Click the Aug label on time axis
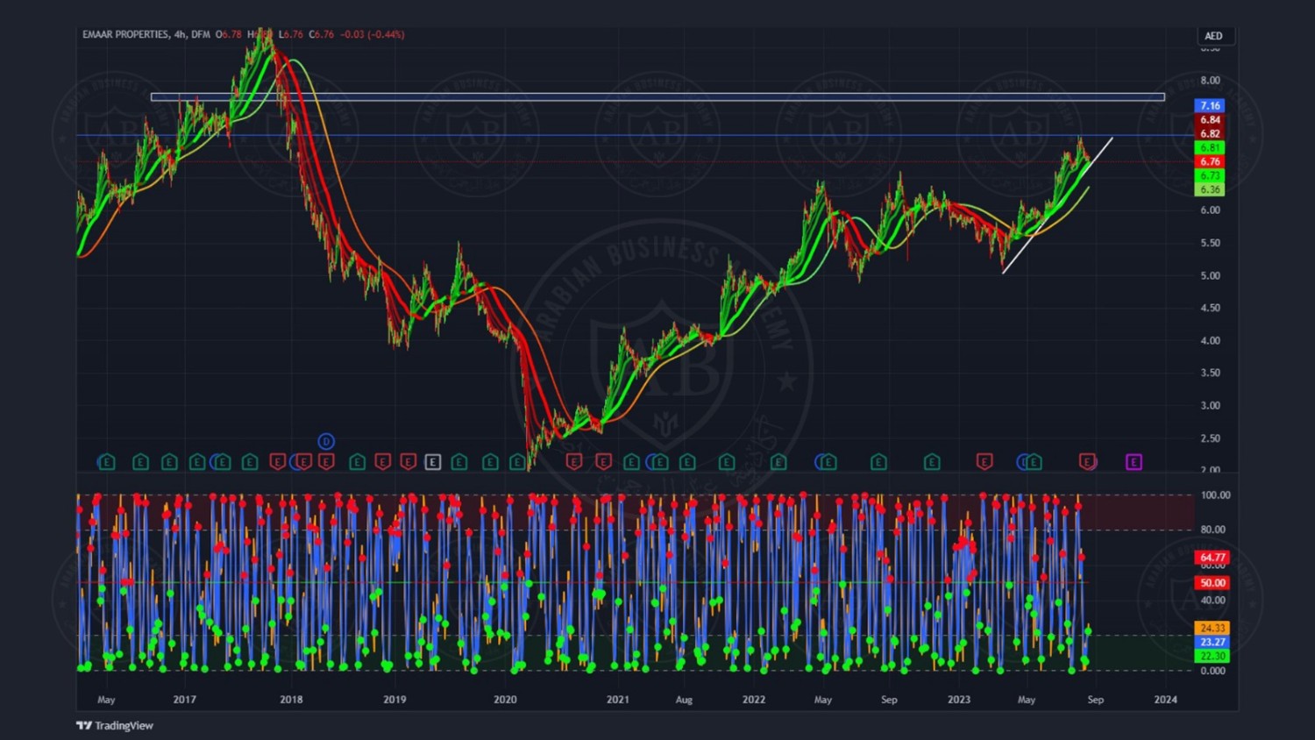 tap(684, 700)
